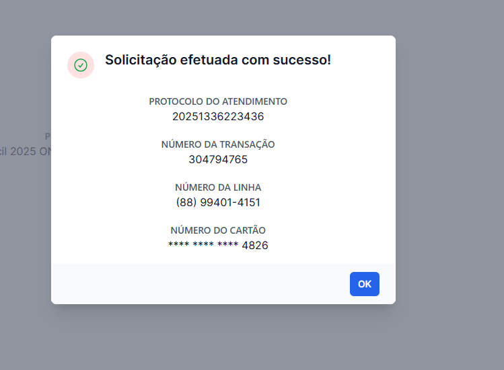Viewport: 504px width, 370px height.
Task: Click the transaction number 304794765
Action: [218, 159]
